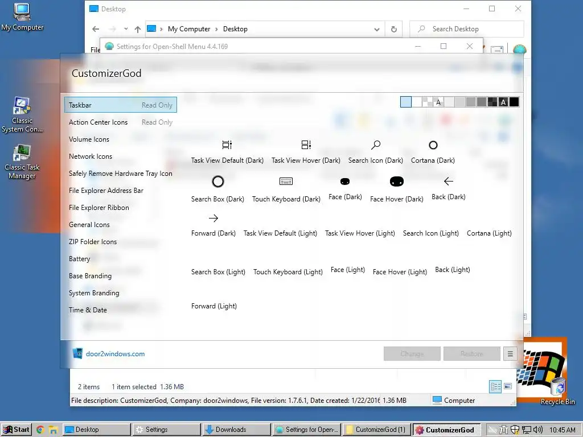Click the Touch Keyboard (Light) item
This screenshot has width=583, height=437.
[288, 271]
